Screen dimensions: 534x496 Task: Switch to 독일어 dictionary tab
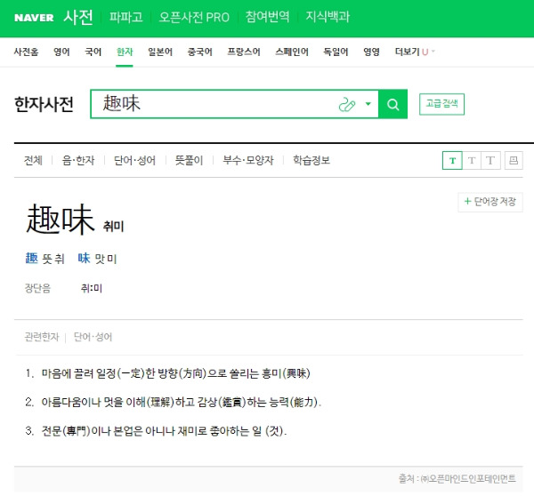pyautogui.click(x=336, y=52)
